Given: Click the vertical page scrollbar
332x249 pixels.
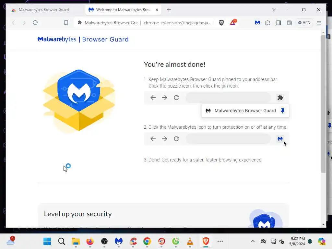Looking at the screenshot, I should [x=323, y=104].
